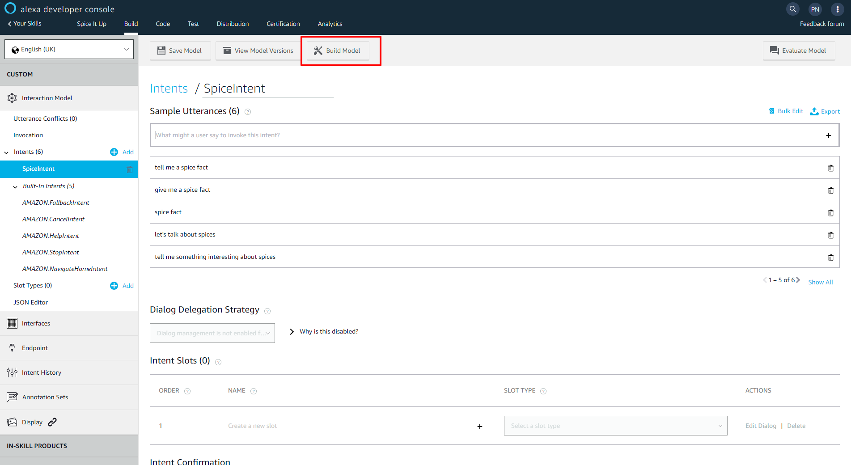Click help icon beside Intent Slots
Screen dimensions: 851x465
218,362
